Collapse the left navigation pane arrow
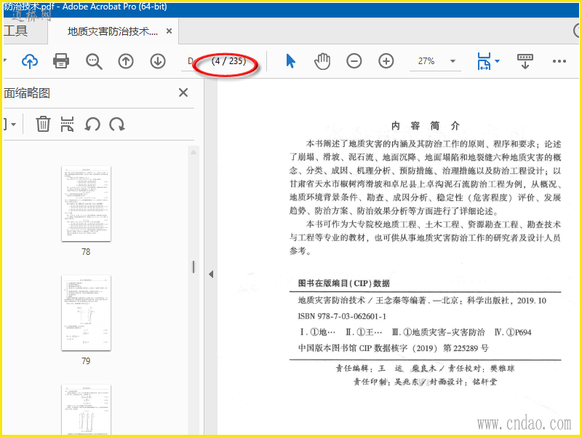Image resolution: width=582 pixels, height=437 pixels. [x=211, y=275]
